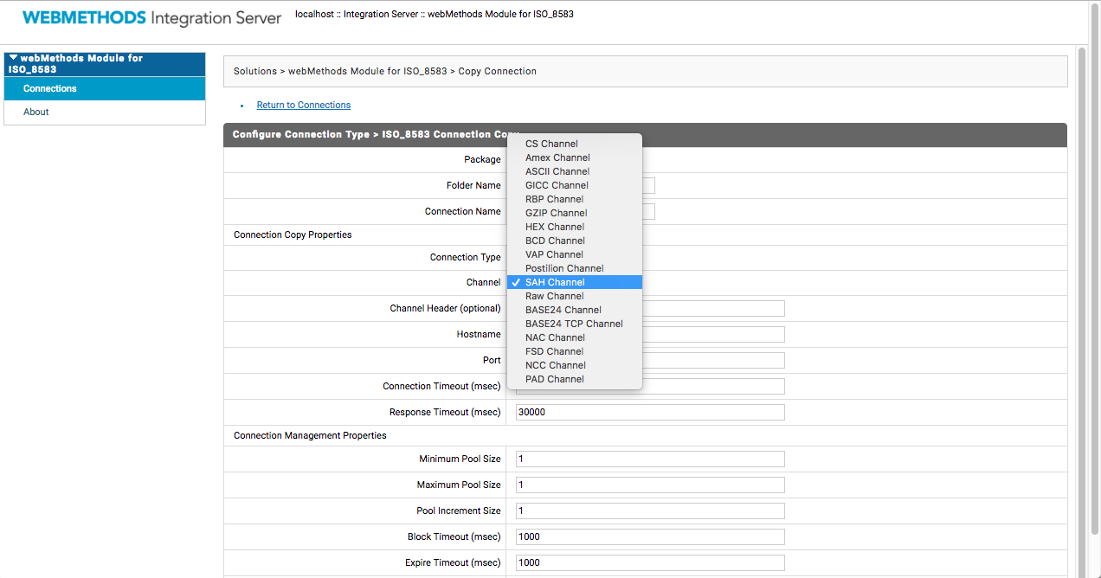The image size is (1101, 578).
Task: Click the Package field label
Action: pyautogui.click(x=482, y=159)
